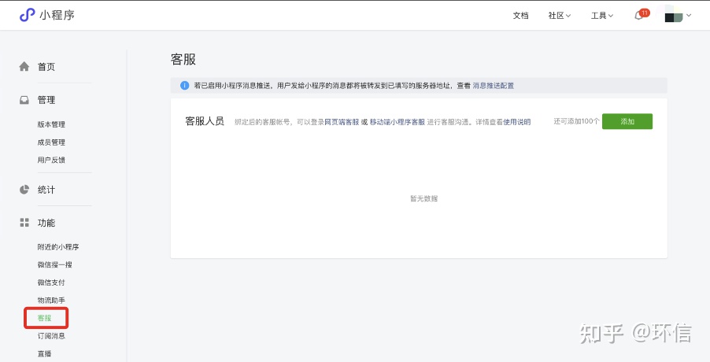The image size is (710, 362).
Task: Expand the 工具 dropdown menu
Action: (601, 16)
